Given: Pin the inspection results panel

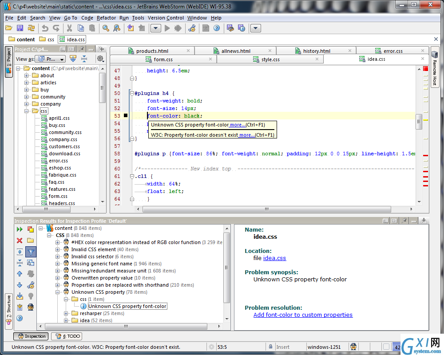Looking at the screenshot, I should [x=404, y=221].
